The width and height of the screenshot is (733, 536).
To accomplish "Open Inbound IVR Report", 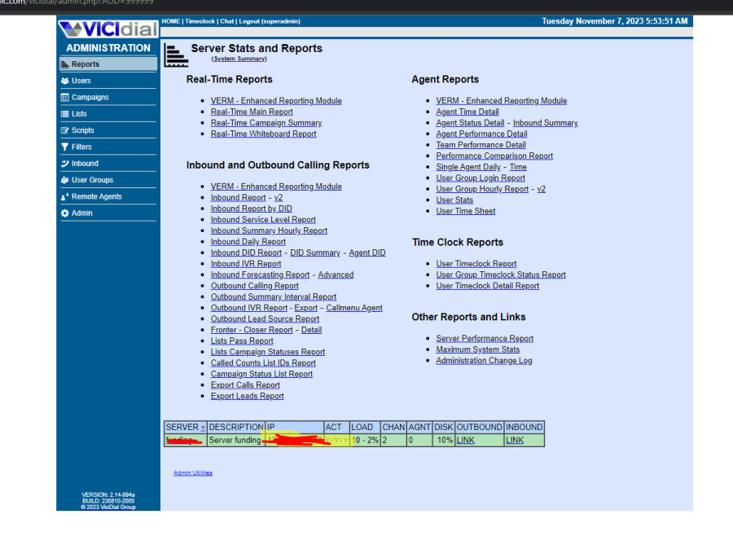I will click(246, 264).
